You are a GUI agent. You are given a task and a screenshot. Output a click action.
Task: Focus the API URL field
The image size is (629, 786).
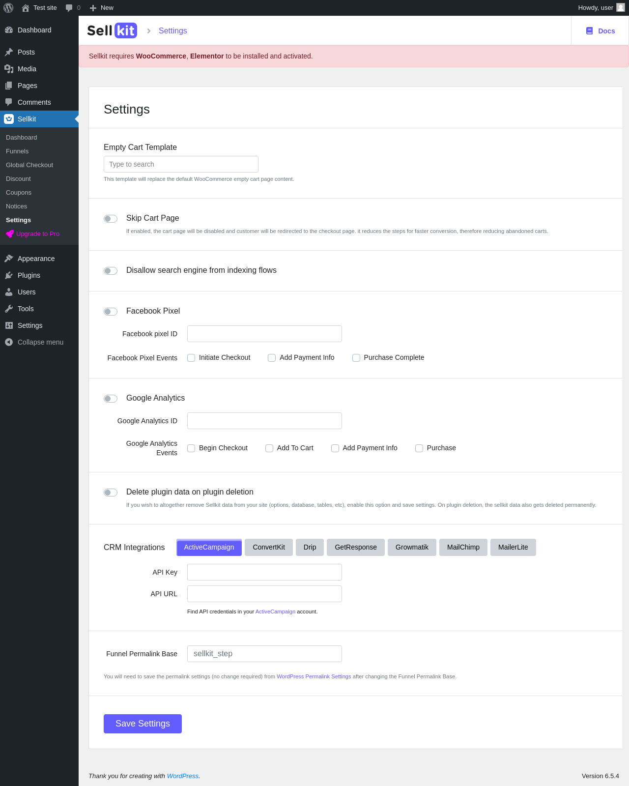(264, 594)
